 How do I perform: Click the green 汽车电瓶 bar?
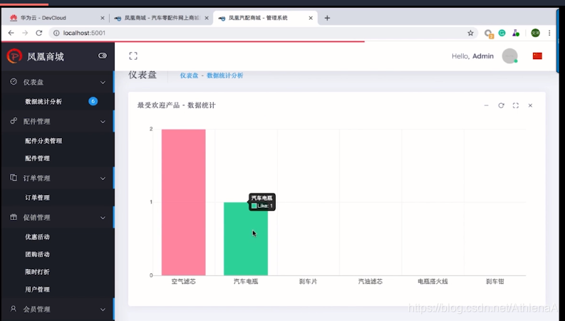click(x=246, y=238)
